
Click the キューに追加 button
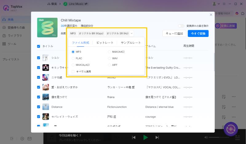pos(174,34)
